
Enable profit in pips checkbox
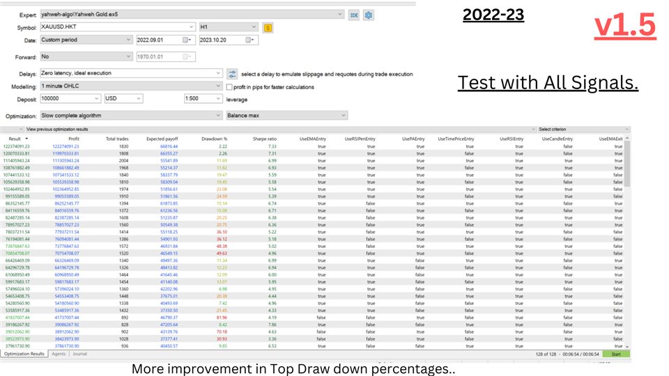pyautogui.click(x=229, y=87)
